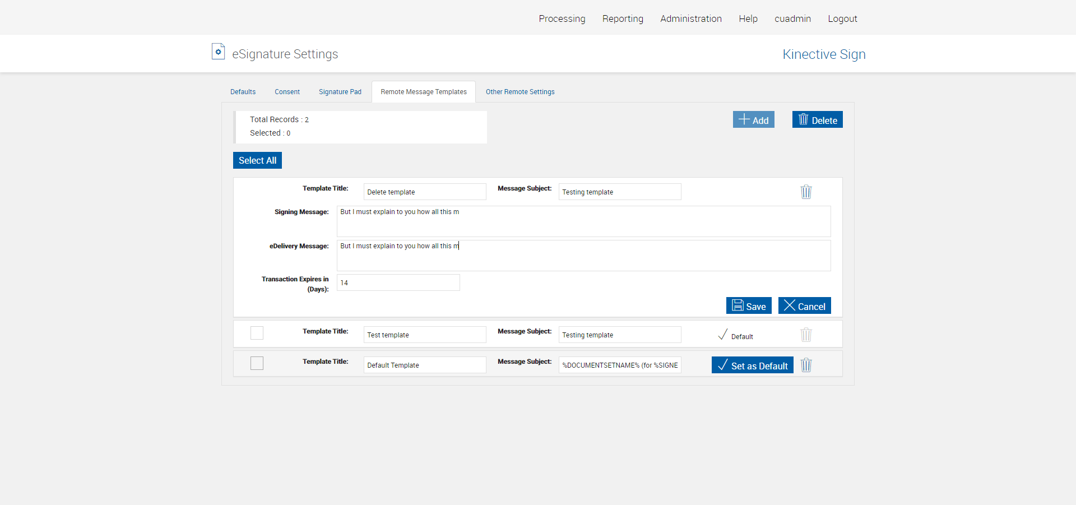Save the edited template
Image resolution: width=1076 pixels, height=505 pixels.
(748, 305)
